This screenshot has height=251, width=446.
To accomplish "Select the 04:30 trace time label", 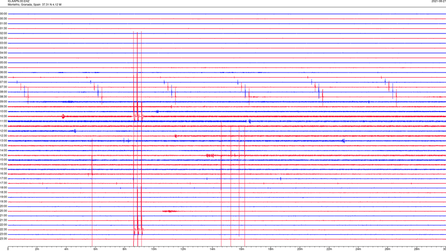I will 4,58.
